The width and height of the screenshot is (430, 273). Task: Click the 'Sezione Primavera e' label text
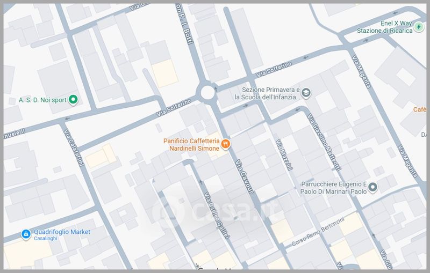[269, 90]
